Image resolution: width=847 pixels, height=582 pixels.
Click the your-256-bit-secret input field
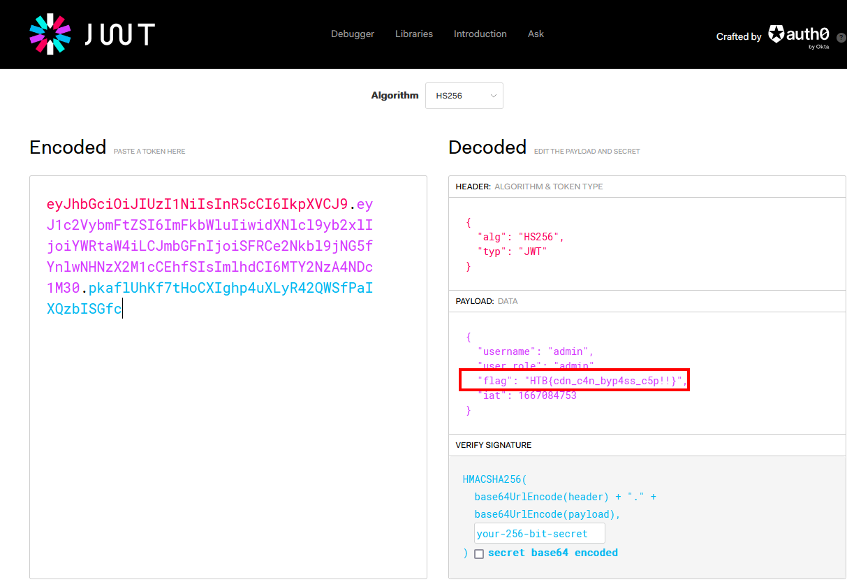click(x=539, y=534)
